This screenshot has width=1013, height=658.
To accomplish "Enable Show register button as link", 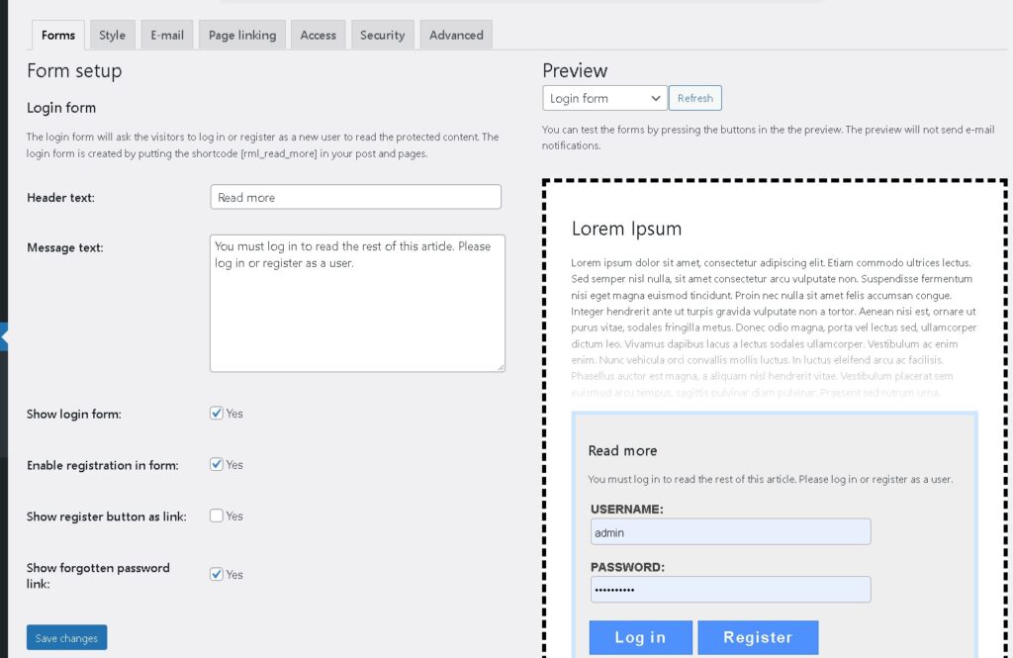I will click(217, 516).
